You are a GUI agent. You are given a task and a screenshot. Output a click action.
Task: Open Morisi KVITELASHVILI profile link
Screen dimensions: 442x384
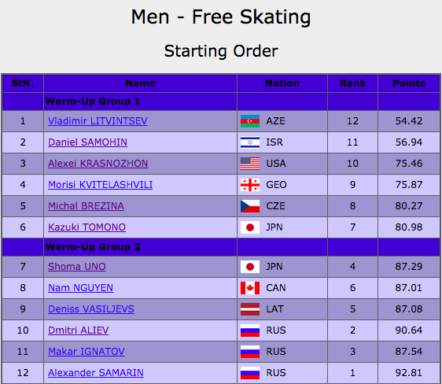pyautogui.click(x=100, y=185)
